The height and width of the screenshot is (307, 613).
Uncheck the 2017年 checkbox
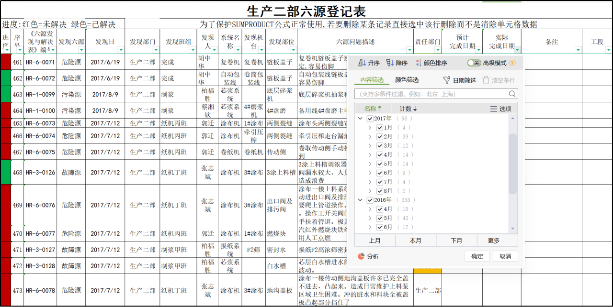coord(370,119)
